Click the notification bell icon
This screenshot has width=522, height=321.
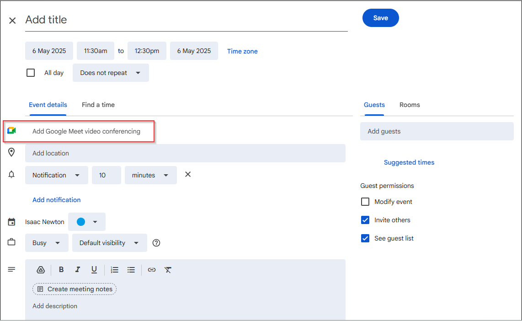pos(11,175)
